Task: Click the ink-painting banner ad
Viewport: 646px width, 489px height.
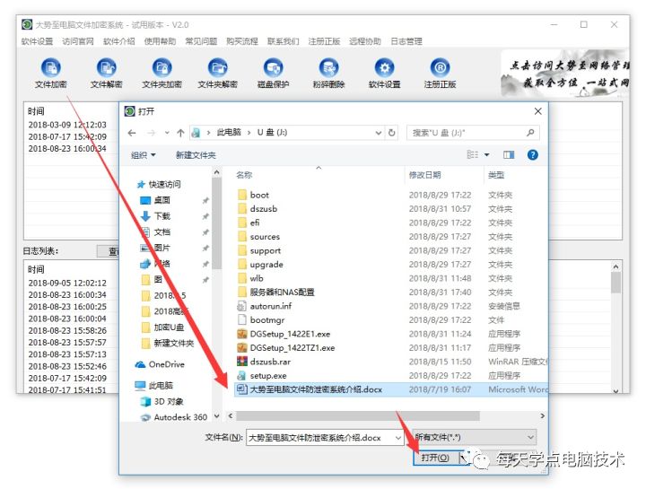Action: point(565,74)
